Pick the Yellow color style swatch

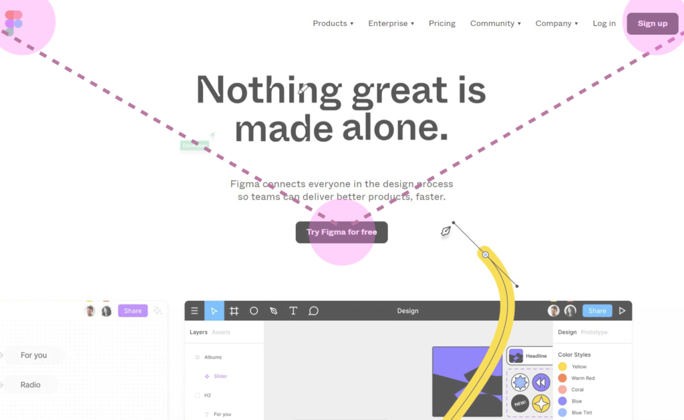click(562, 366)
